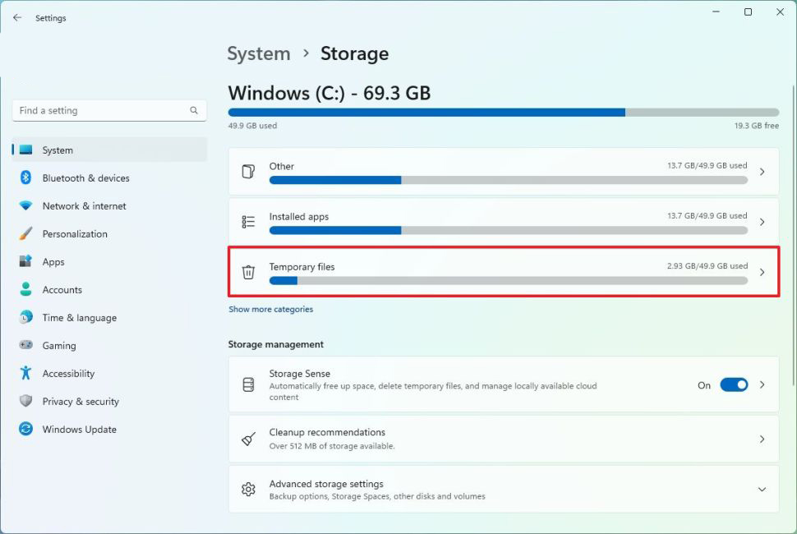The height and width of the screenshot is (534, 797).
Task: Expand Advanced storage settings chevron
Action: point(762,490)
